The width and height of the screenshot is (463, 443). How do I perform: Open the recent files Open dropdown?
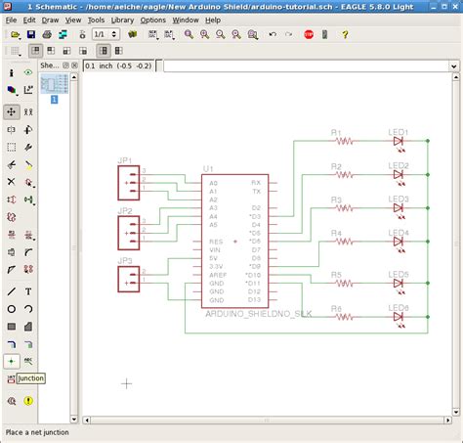(x=16, y=34)
